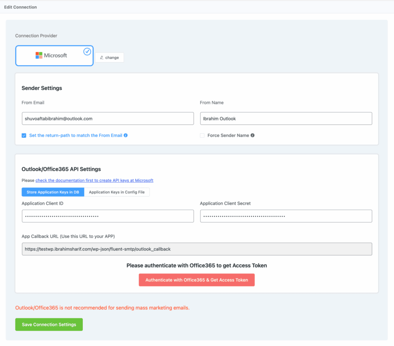The width and height of the screenshot is (394, 346).
Task: Select Store Application Keys in DB
Action: [53, 192]
